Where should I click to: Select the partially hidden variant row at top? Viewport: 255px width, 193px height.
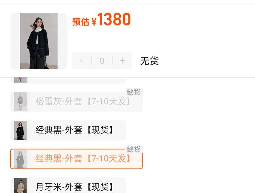point(68,81)
